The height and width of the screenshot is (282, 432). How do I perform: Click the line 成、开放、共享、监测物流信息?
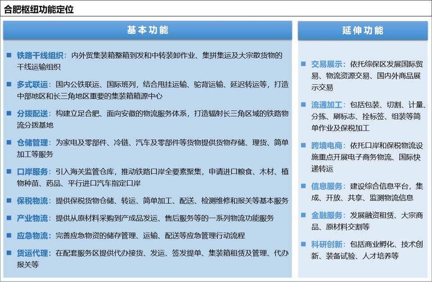click(x=362, y=198)
